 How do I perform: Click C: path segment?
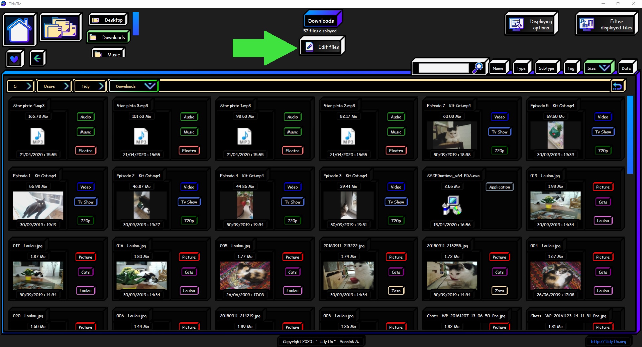(x=15, y=86)
